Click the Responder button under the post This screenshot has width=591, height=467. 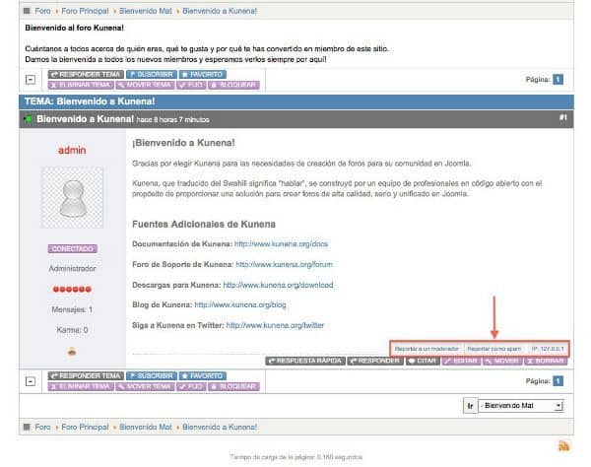375,361
